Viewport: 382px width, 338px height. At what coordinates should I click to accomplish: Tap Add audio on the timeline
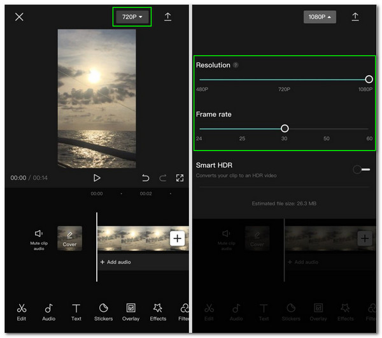tap(116, 262)
